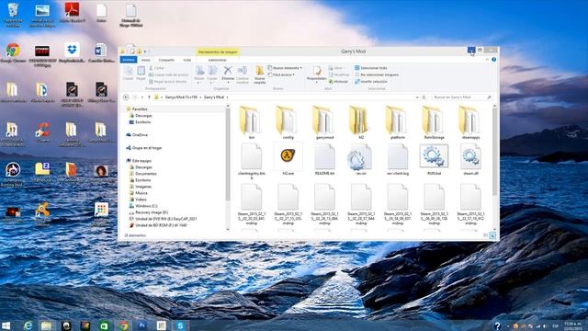The width and height of the screenshot is (588, 331).
Task: Select the hl2.exe file icon
Action: coord(288,155)
